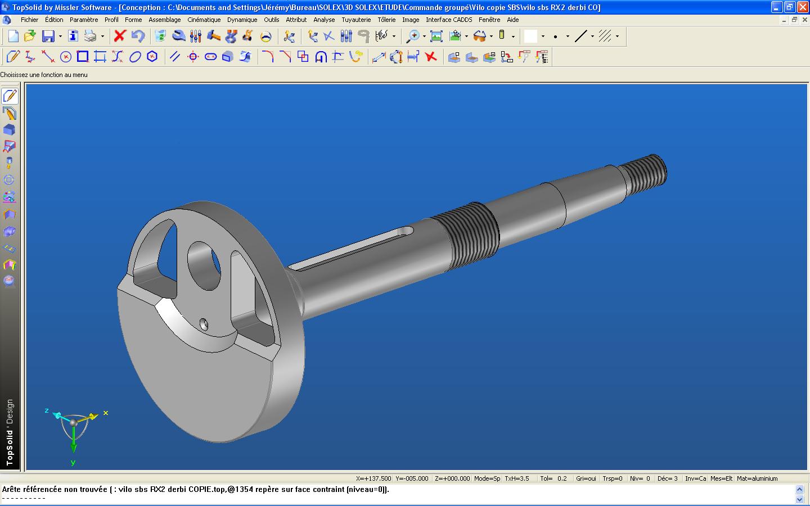
Task: Click the extruded shape tool icon
Action: click(x=228, y=57)
